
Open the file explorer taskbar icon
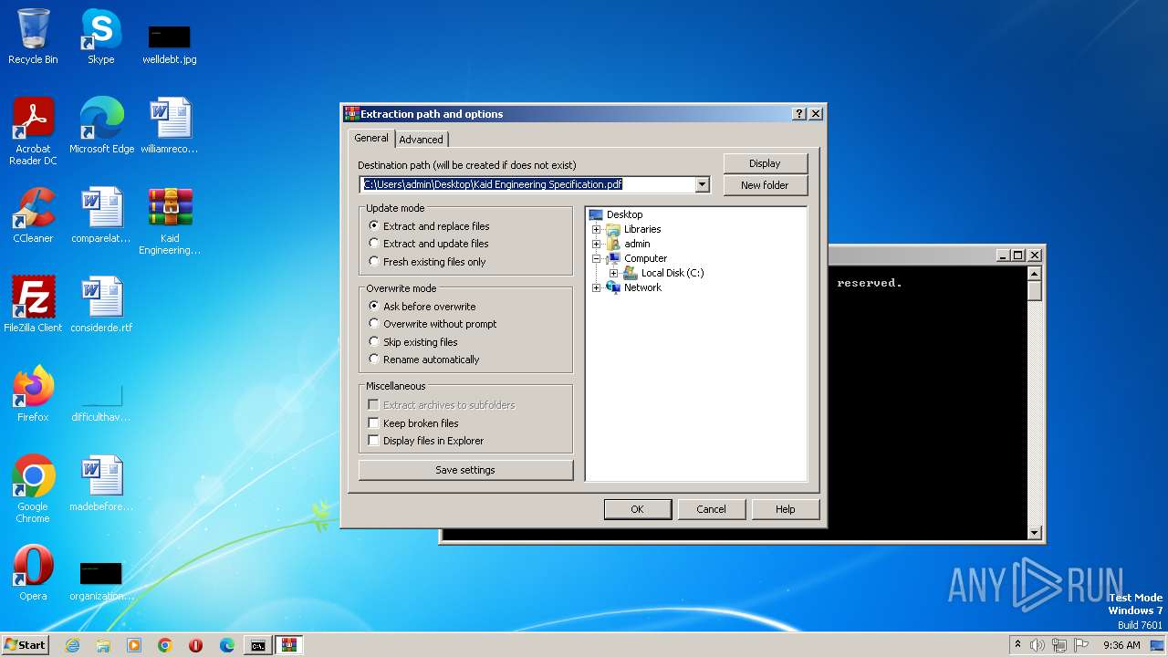(103, 645)
